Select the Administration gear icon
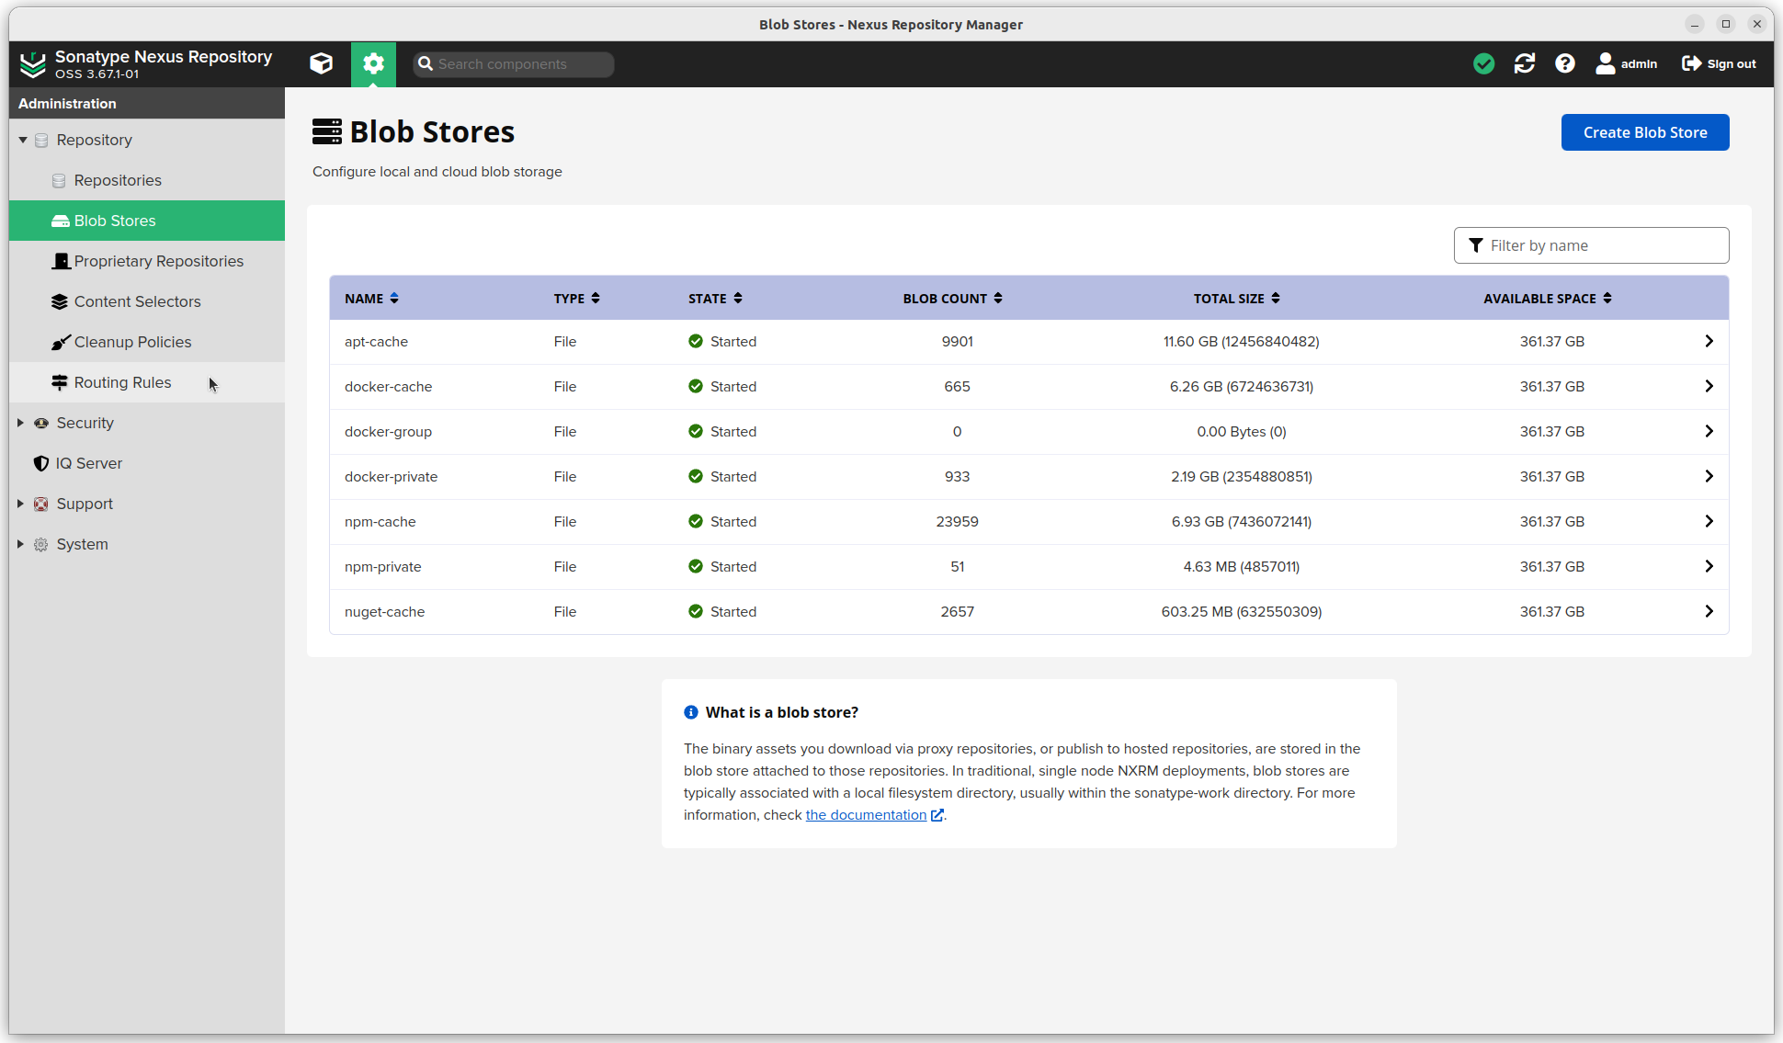1783x1043 pixels. click(x=373, y=63)
